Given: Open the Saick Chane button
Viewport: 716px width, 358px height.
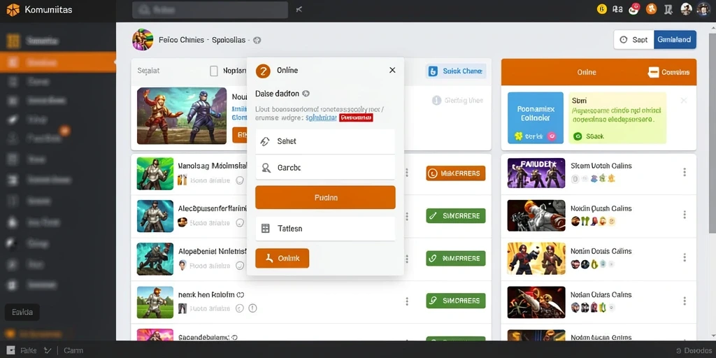Looking at the screenshot, I should point(456,71).
